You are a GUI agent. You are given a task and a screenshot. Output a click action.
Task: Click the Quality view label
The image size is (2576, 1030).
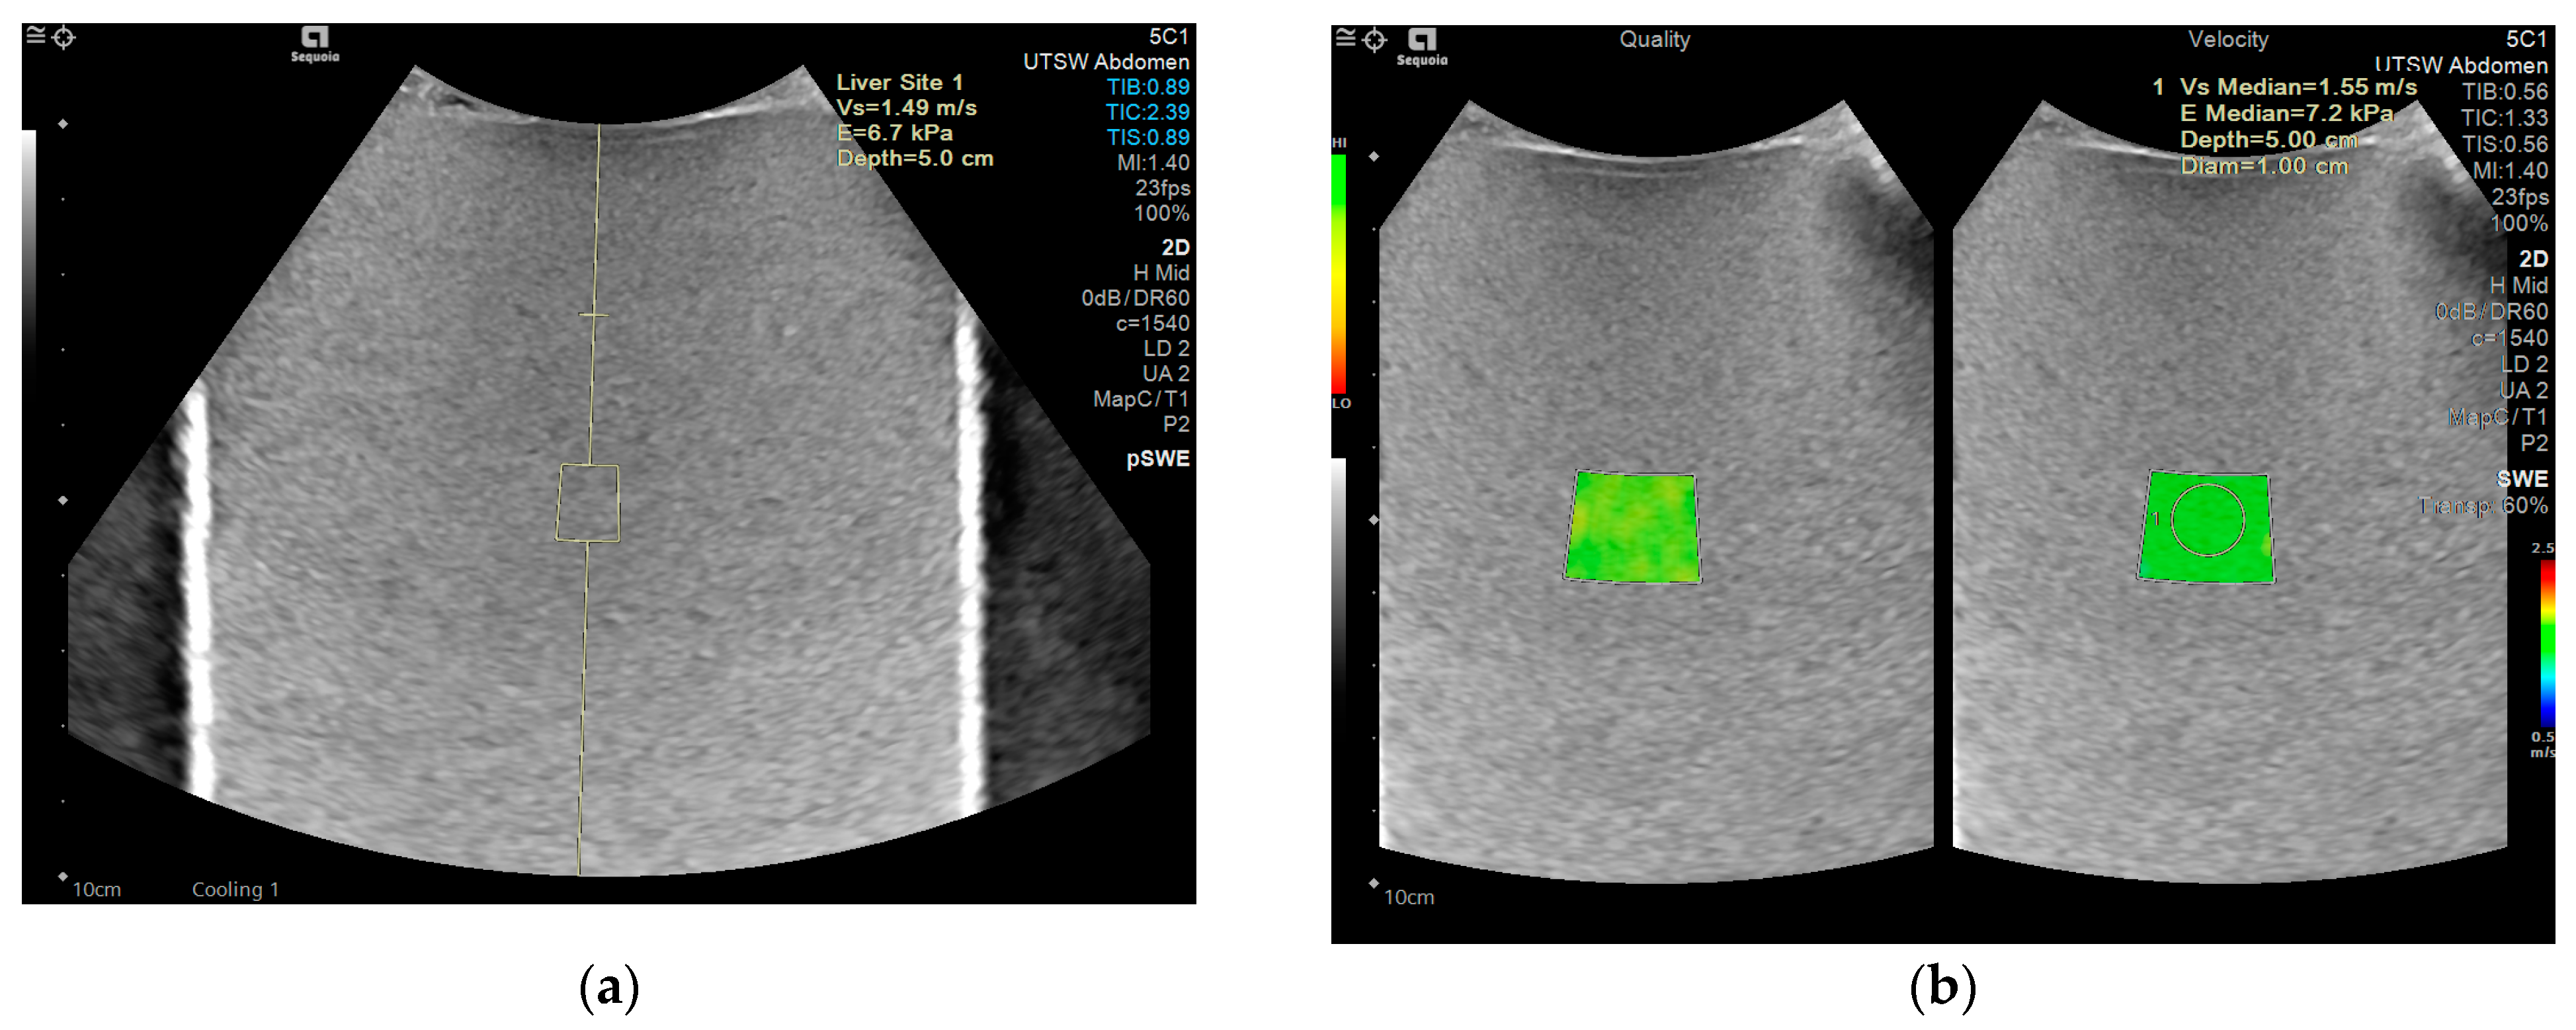coord(1654,40)
